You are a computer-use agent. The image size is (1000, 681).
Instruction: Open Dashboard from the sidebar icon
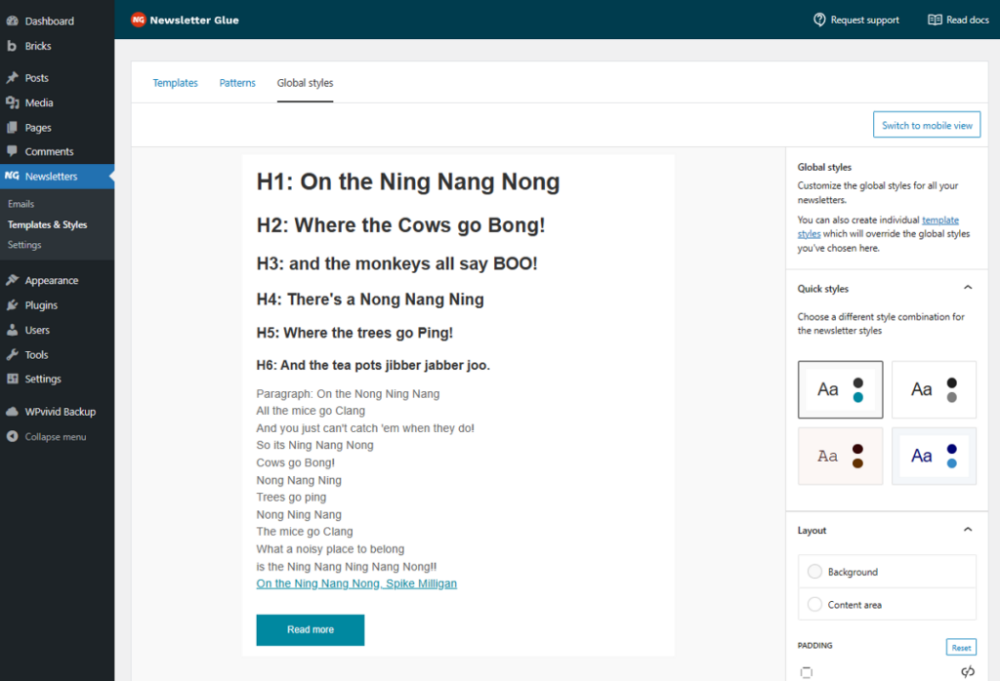(x=12, y=20)
